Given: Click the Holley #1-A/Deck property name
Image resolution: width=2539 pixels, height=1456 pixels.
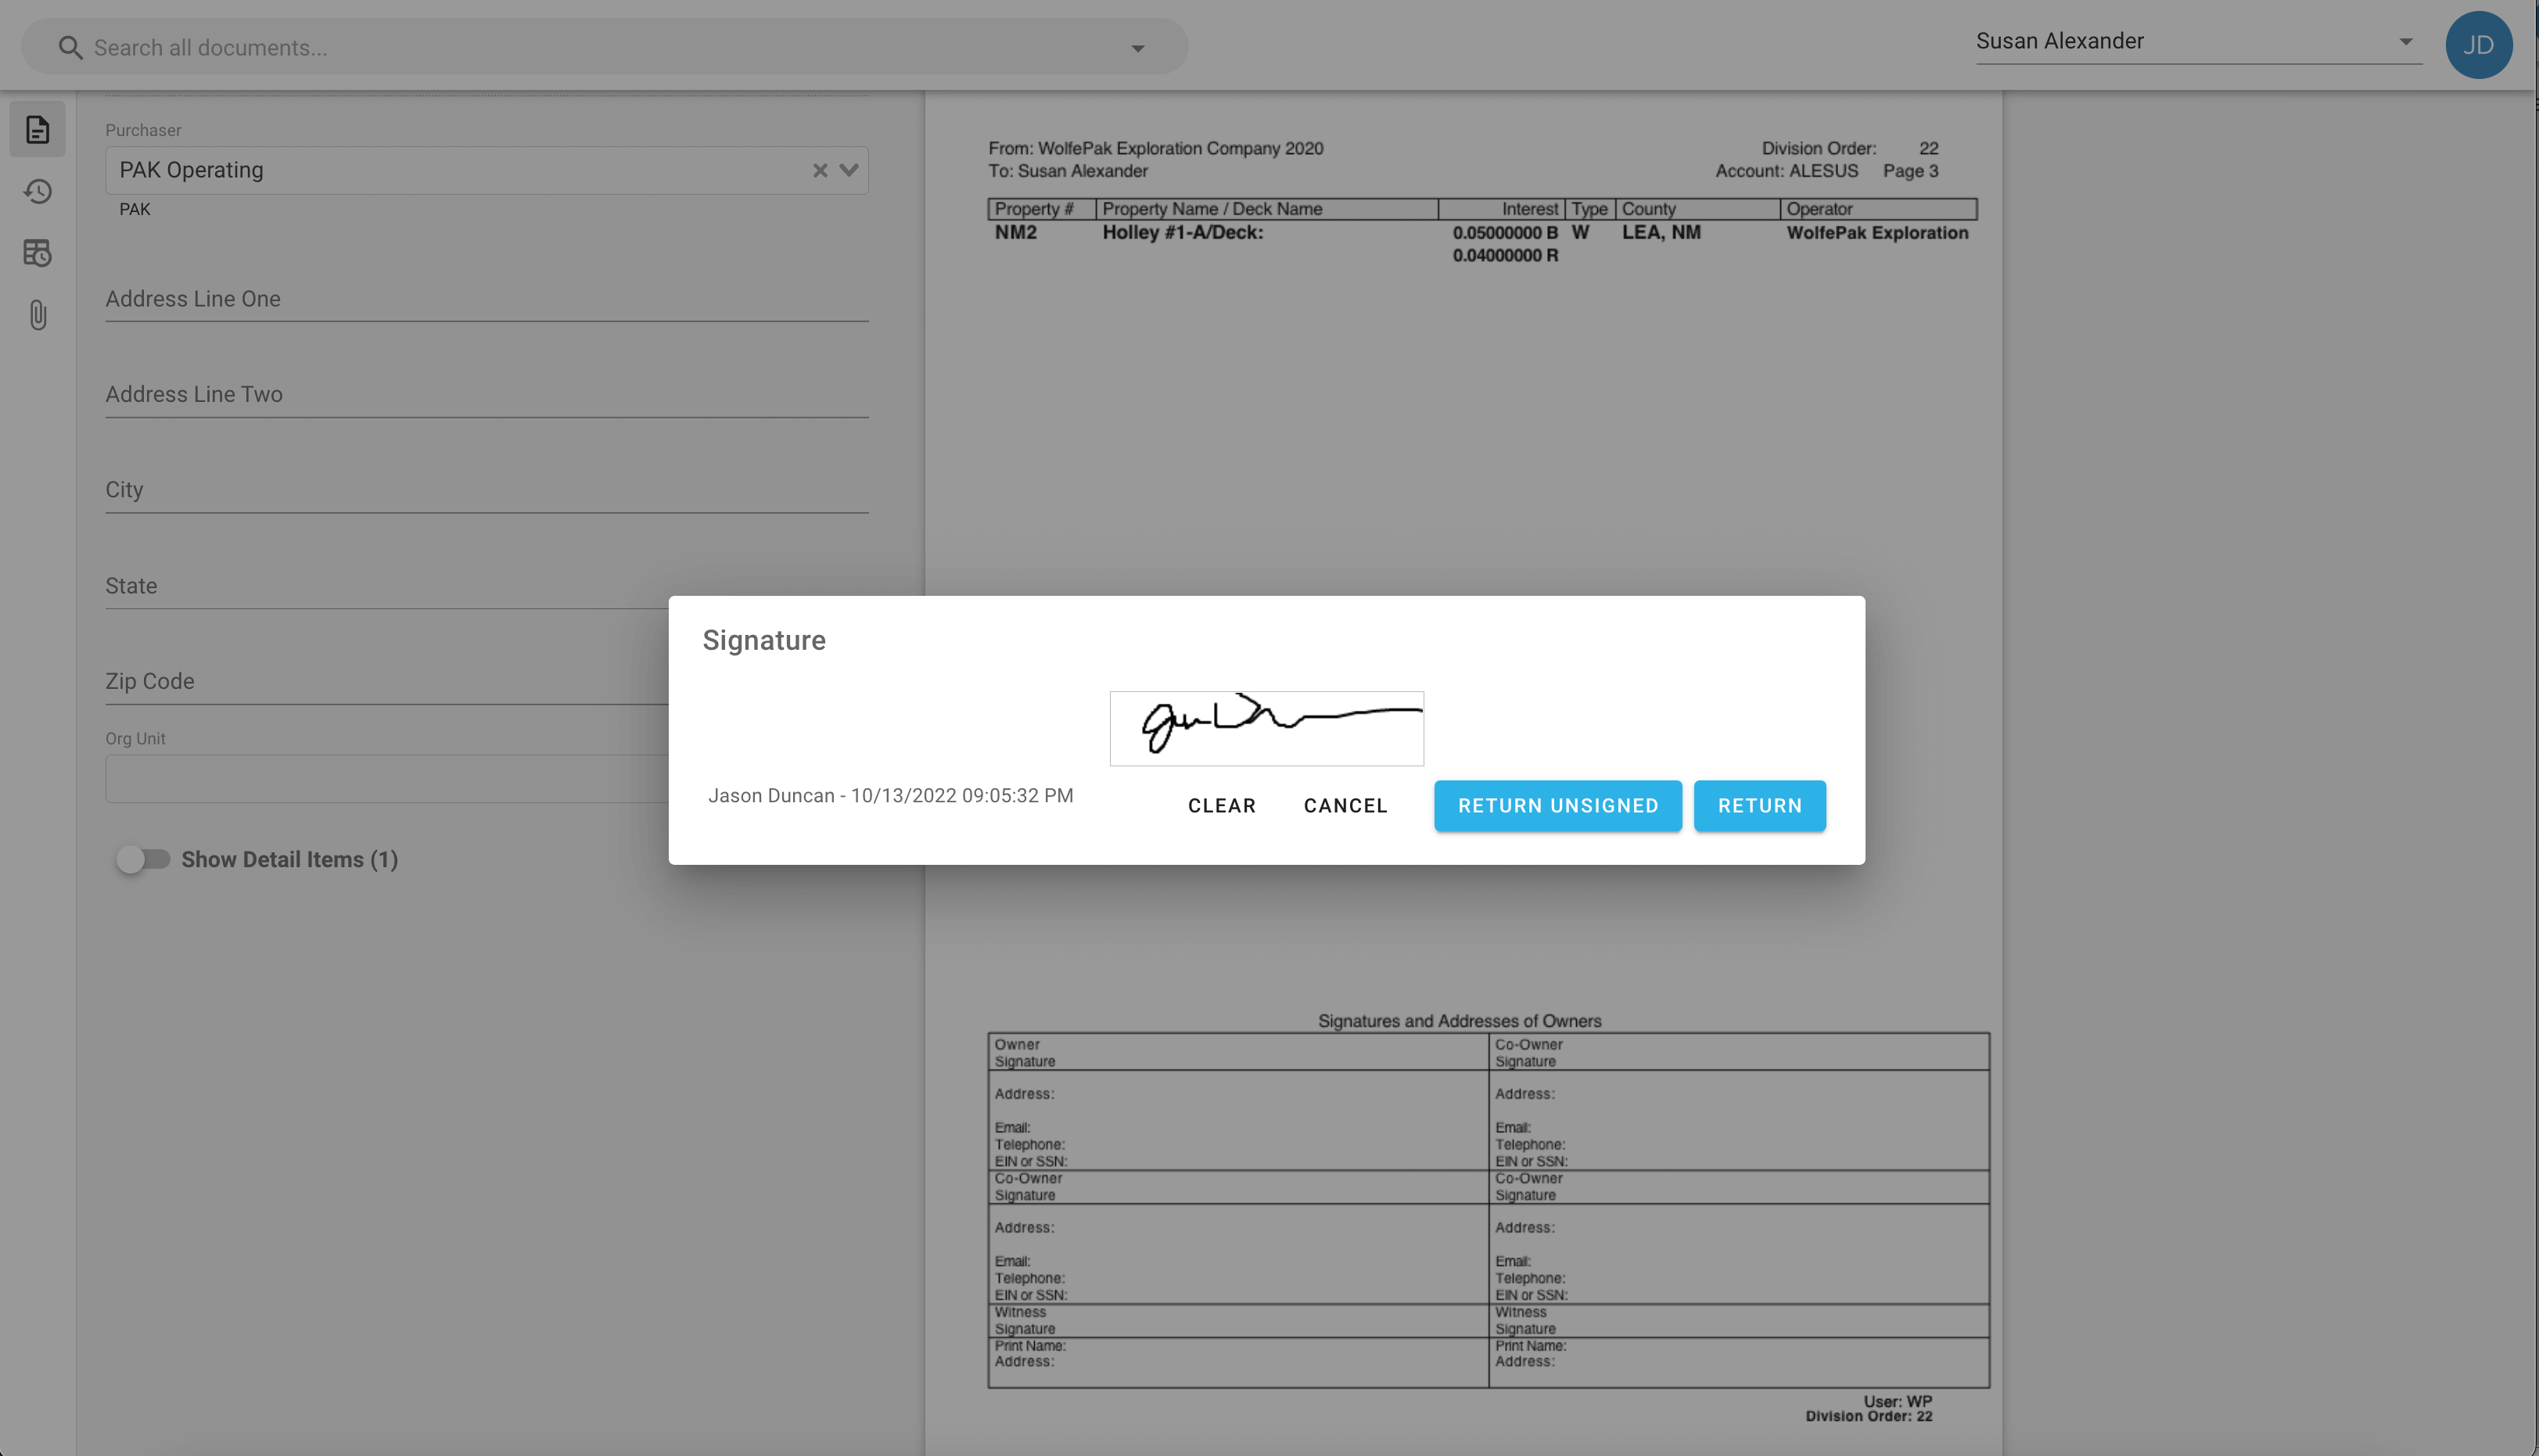Looking at the screenshot, I should [x=1182, y=232].
